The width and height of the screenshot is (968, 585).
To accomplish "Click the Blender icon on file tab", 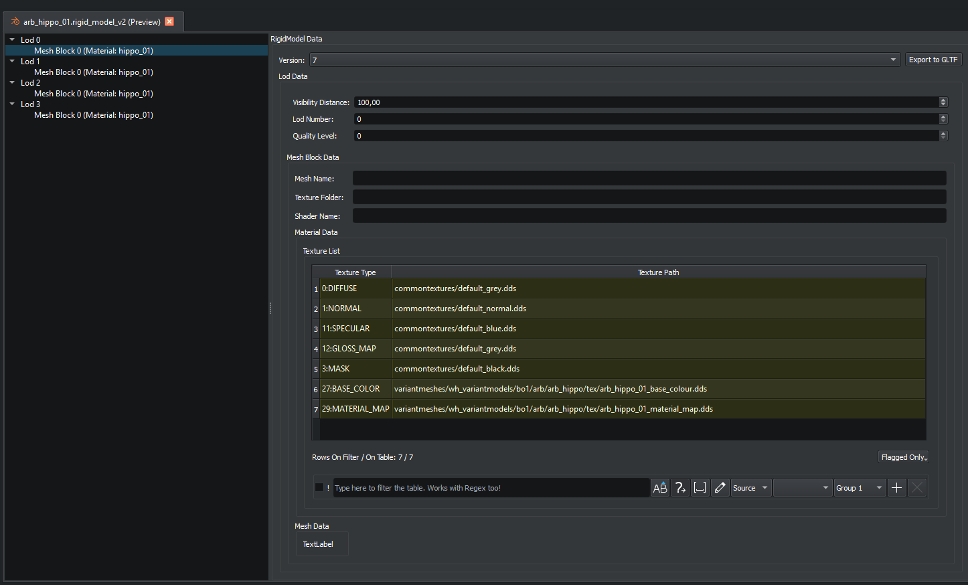I will (15, 21).
